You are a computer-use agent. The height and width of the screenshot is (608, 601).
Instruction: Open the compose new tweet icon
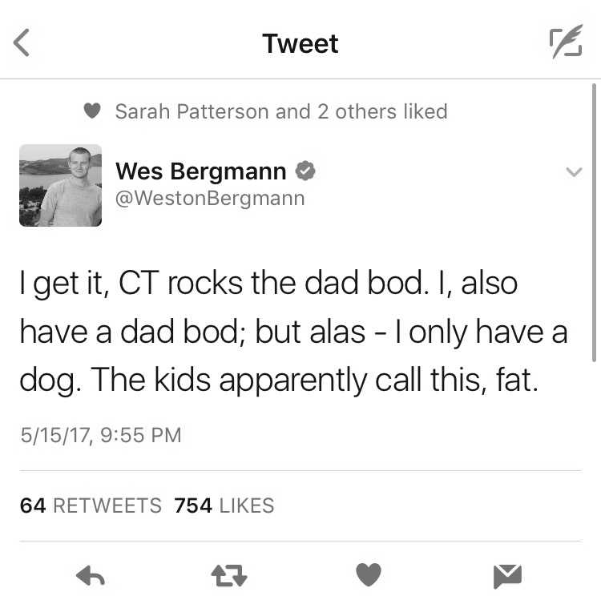pyautogui.click(x=566, y=42)
